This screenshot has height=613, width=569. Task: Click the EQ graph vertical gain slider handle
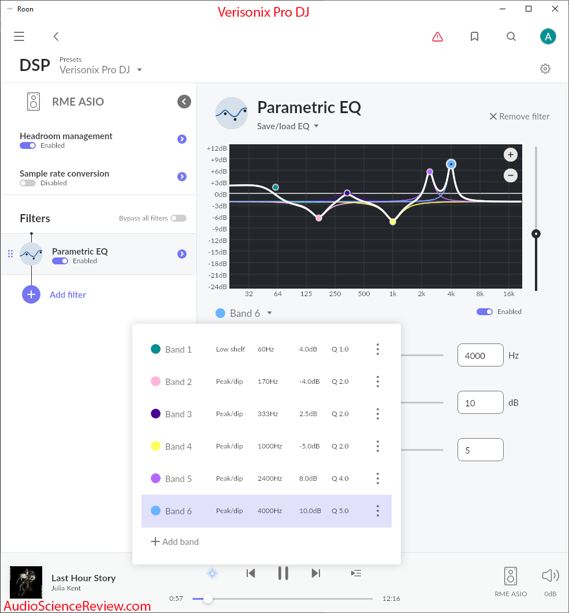(x=535, y=234)
